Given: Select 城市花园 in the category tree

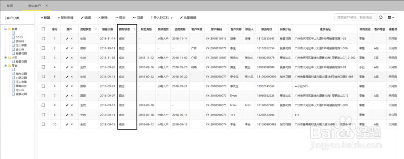Looking at the screenshot, I should [x=21, y=74].
